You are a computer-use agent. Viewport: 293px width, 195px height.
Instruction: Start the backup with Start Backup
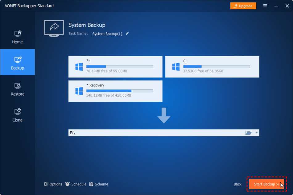pyautogui.click(x=267, y=184)
